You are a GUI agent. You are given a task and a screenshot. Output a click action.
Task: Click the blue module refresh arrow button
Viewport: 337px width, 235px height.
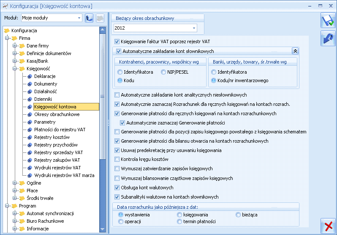pos(89,18)
